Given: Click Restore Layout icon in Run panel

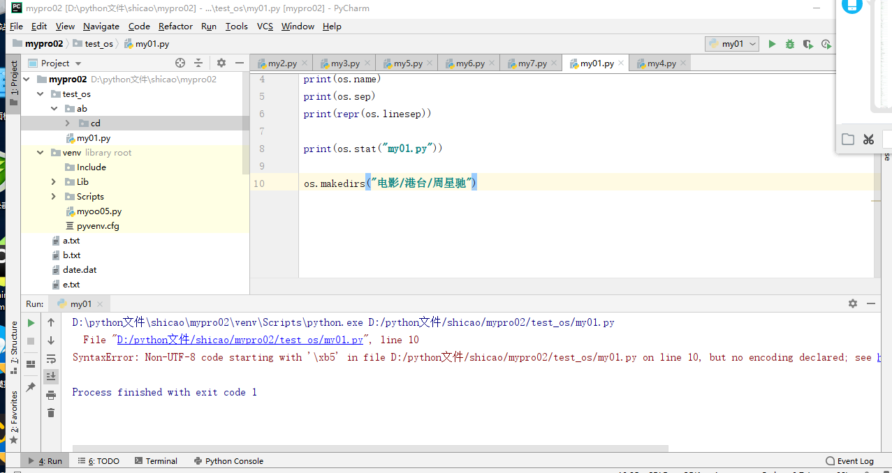Looking at the screenshot, I should click(x=31, y=364).
